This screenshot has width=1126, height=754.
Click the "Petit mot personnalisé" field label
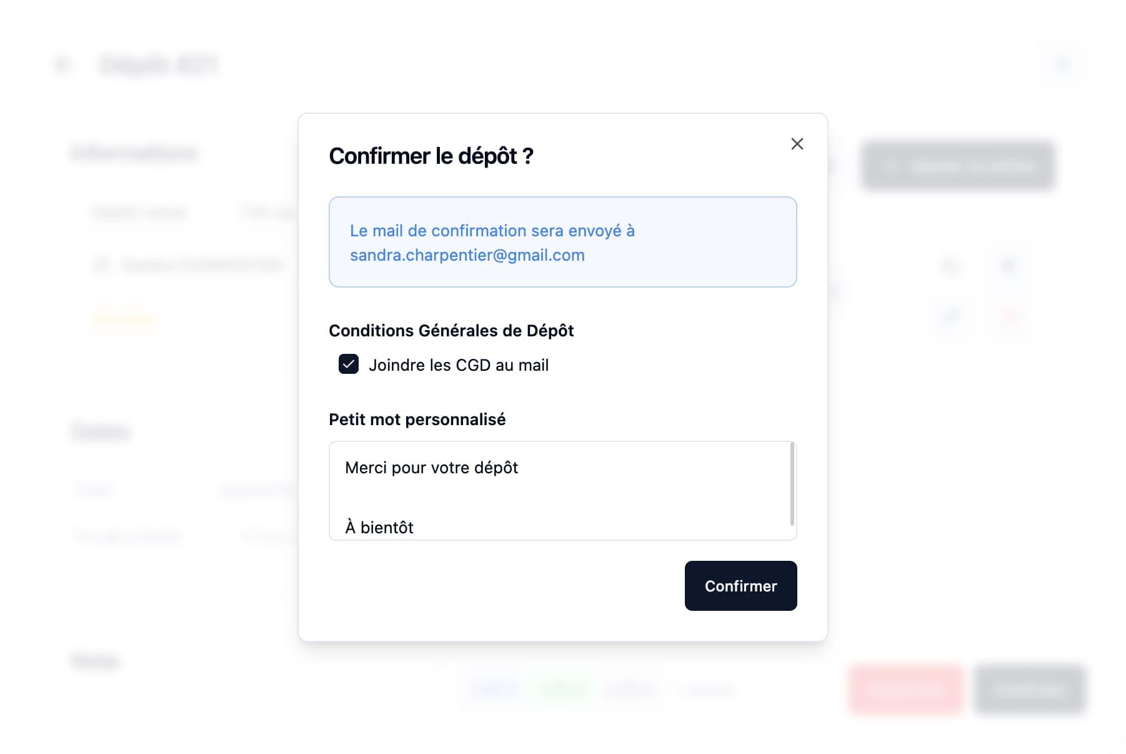coord(417,420)
